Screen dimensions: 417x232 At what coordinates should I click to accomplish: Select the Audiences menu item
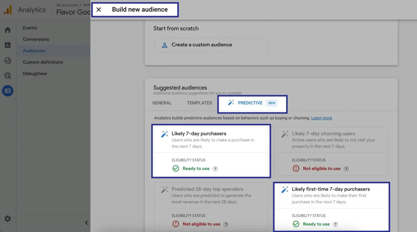(x=34, y=51)
